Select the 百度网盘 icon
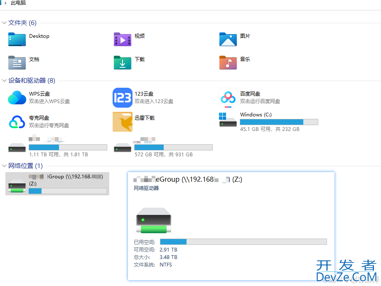The height and width of the screenshot is (286, 381). 228,98
